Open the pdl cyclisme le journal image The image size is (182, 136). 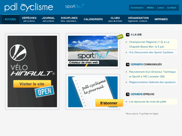[x=93, y=92]
